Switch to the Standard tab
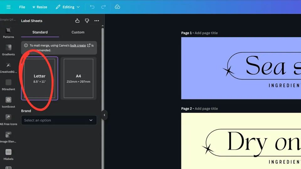The width and height of the screenshot is (301, 169). (40, 32)
